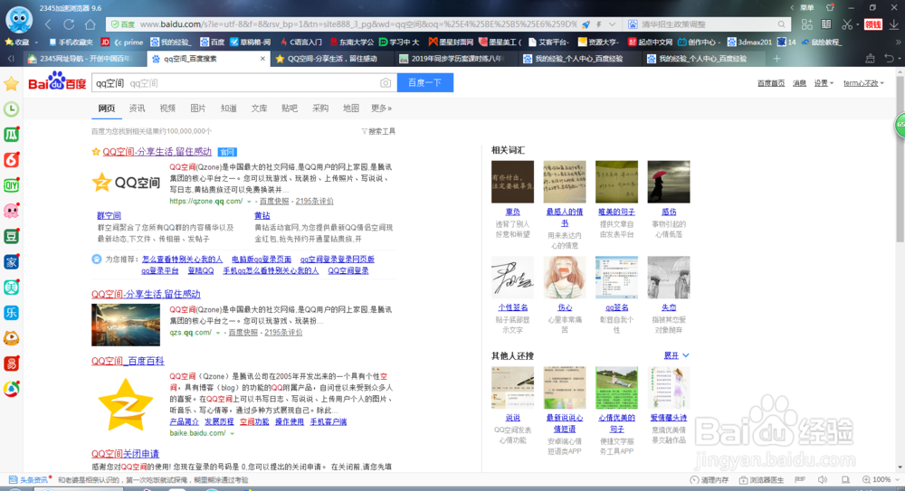The image size is (905, 491).
Task: Open the green 豆 icon in the sidebar
Action: click(x=11, y=236)
